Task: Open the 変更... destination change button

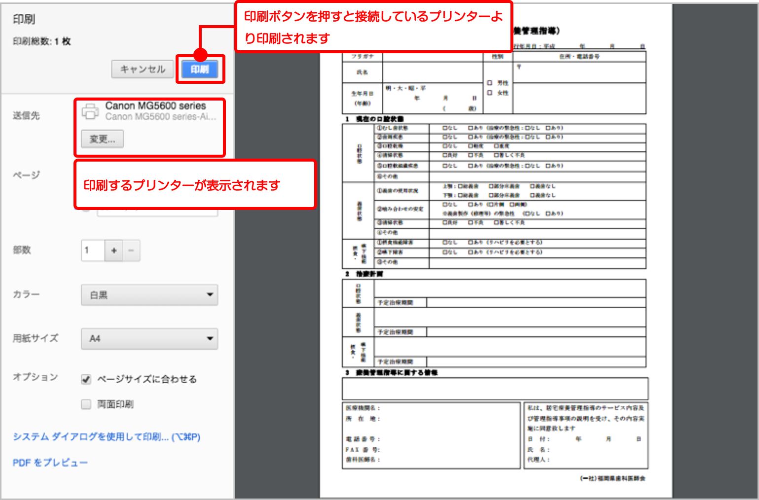Action: (102, 139)
